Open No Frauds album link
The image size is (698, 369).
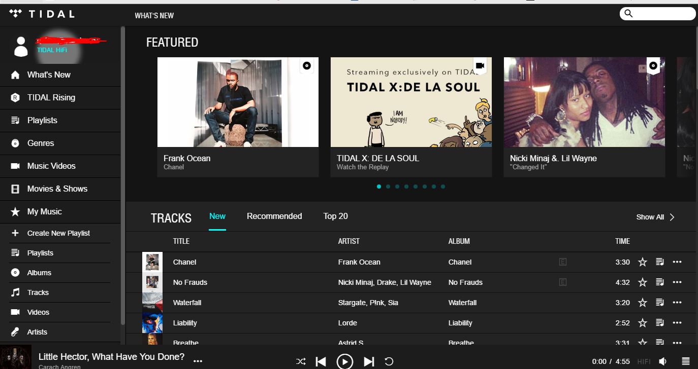(x=465, y=282)
